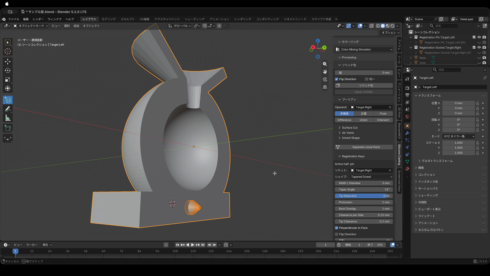Switch to the モデリング workspace tab
This screenshot has width=490, height=276.
(108, 19)
